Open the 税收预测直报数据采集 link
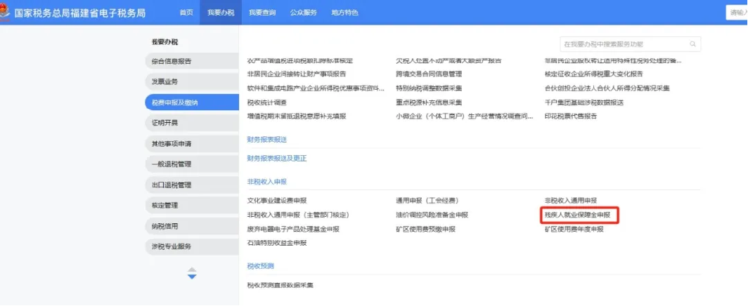The image size is (748, 306). [280, 285]
